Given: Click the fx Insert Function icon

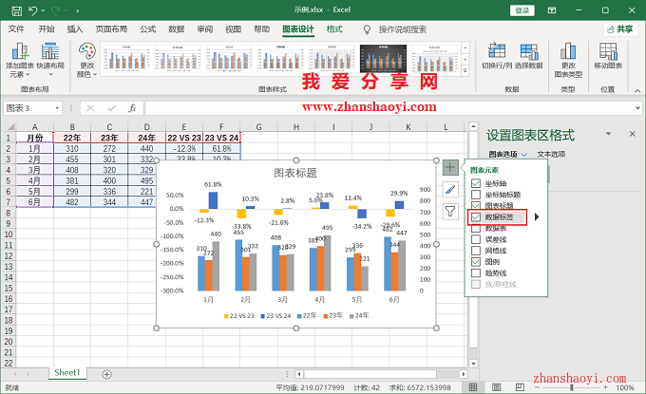Looking at the screenshot, I should click(x=132, y=108).
